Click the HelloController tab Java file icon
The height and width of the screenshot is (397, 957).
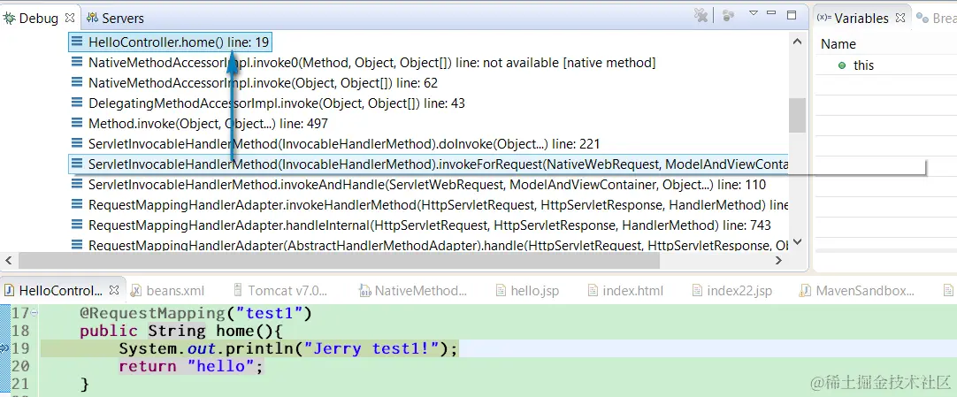[x=9, y=290]
